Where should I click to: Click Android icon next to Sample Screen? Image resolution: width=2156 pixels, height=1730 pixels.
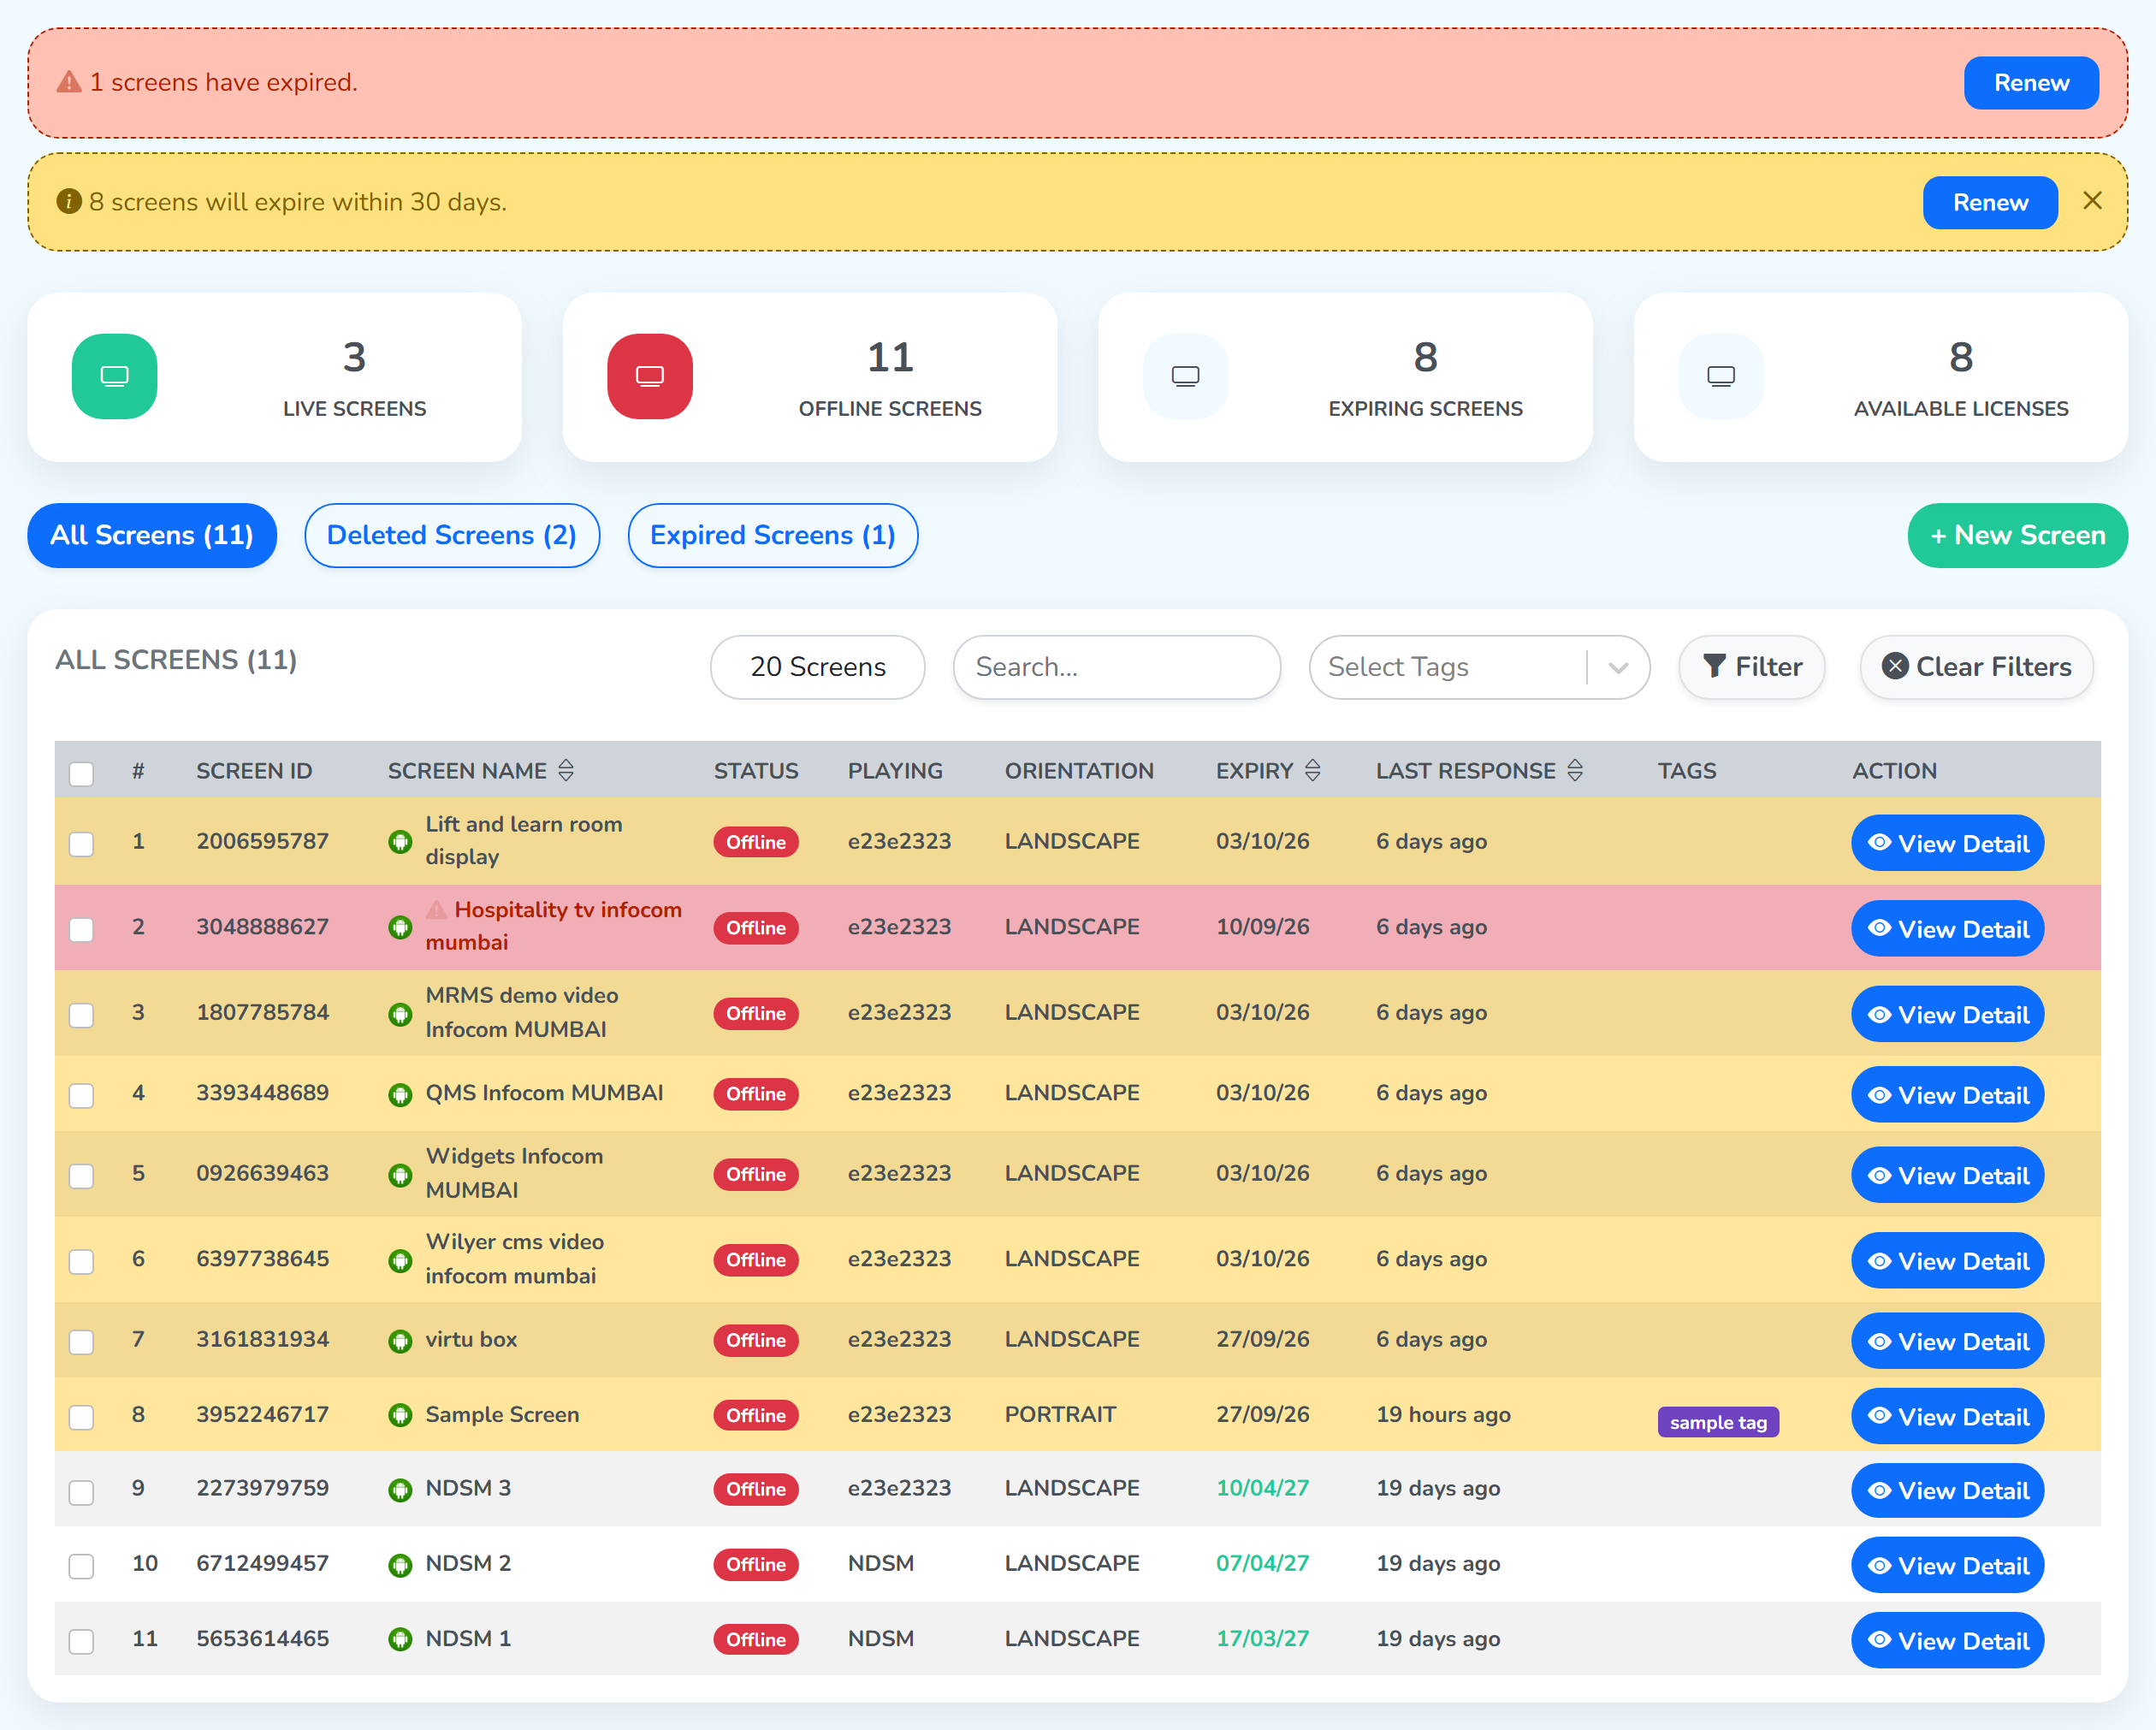click(400, 1416)
